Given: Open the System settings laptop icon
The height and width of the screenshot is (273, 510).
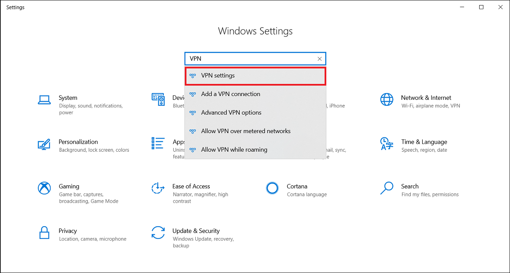Looking at the screenshot, I should pyautogui.click(x=44, y=100).
